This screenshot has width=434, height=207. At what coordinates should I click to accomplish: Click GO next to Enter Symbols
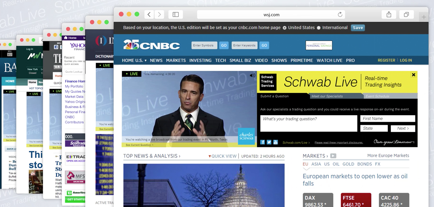224,45
